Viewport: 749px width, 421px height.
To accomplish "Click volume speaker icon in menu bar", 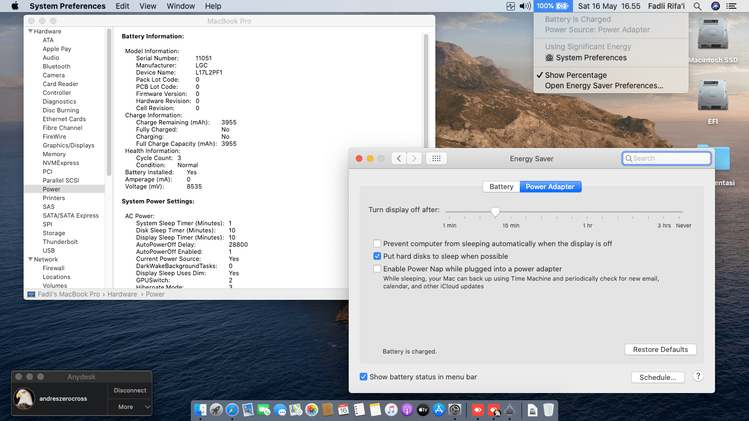I will click(x=525, y=6).
